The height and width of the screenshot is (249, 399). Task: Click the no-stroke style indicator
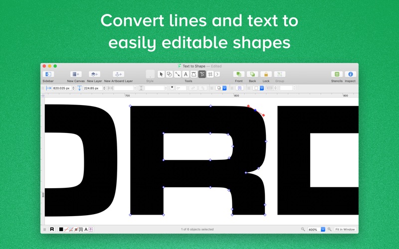click(x=66, y=230)
